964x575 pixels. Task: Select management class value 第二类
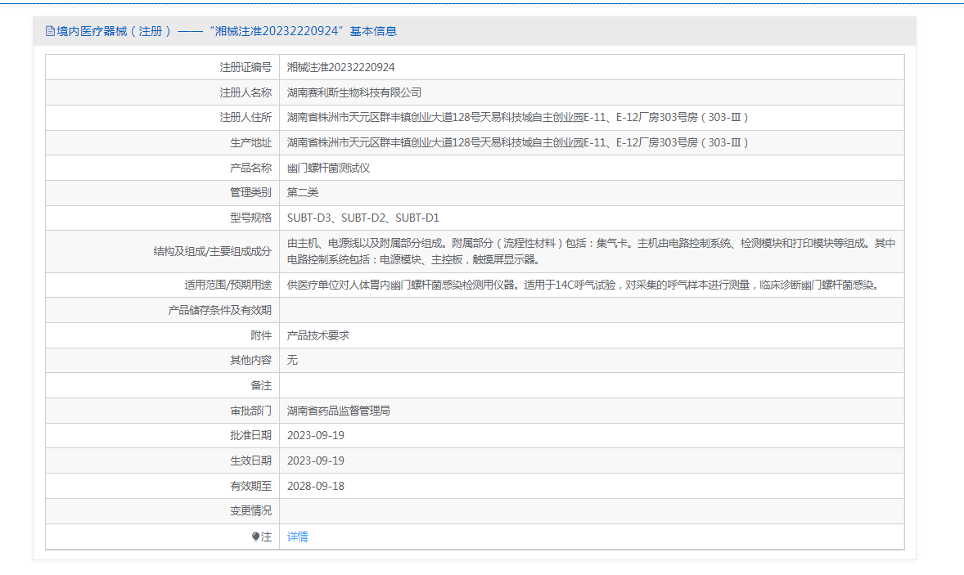[x=303, y=192]
